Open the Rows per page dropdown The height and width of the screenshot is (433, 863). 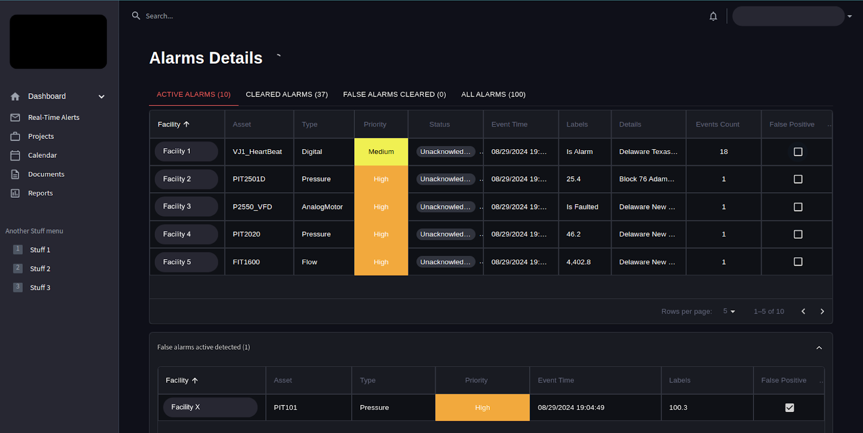[729, 311]
